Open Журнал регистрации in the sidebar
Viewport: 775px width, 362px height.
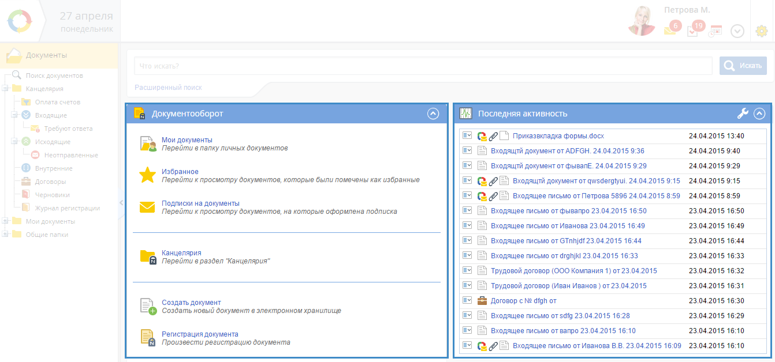[67, 208]
